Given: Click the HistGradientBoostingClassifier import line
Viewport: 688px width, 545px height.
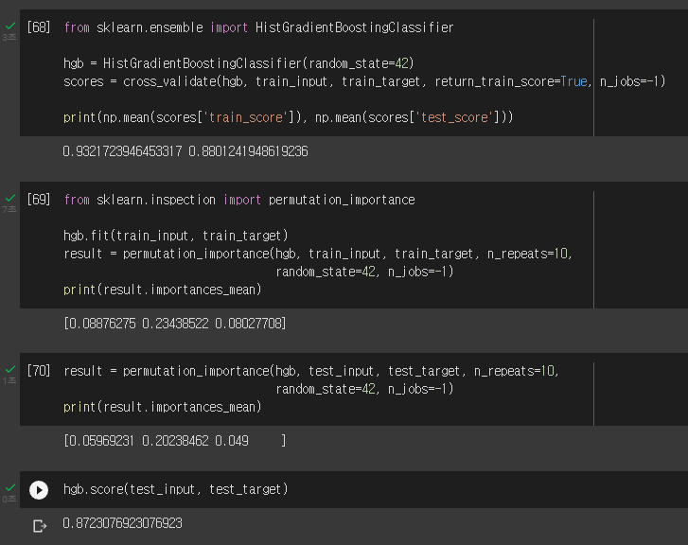Looking at the screenshot, I should coord(258,27).
